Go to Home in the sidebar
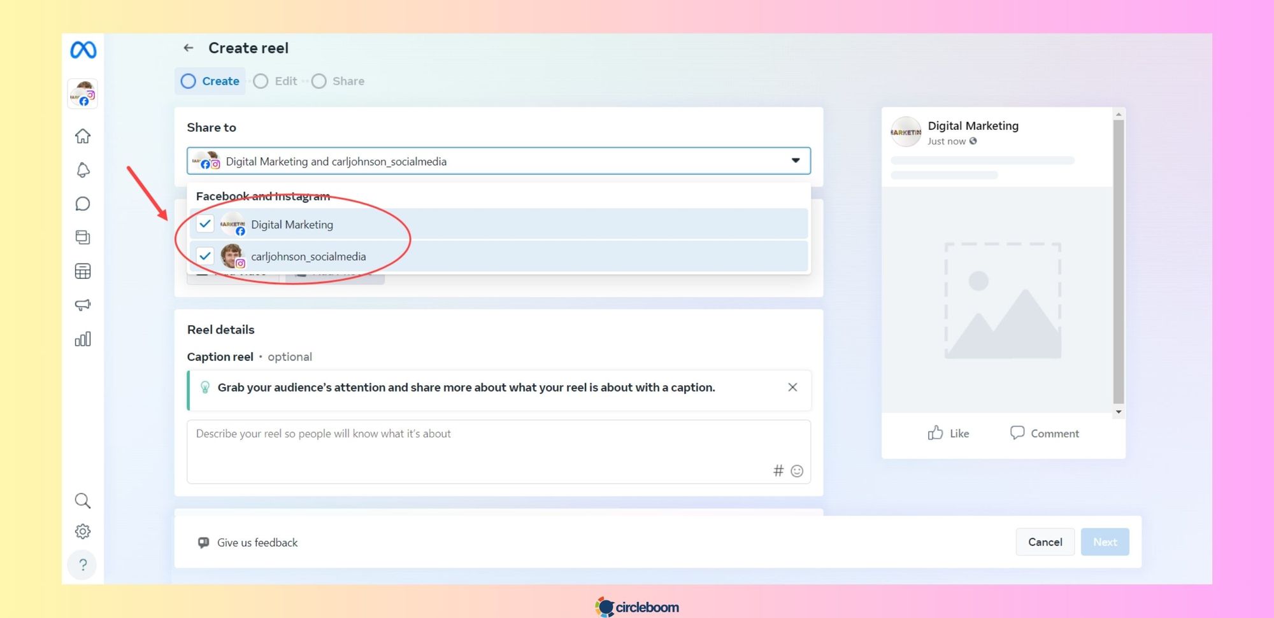 click(x=83, y=136)
